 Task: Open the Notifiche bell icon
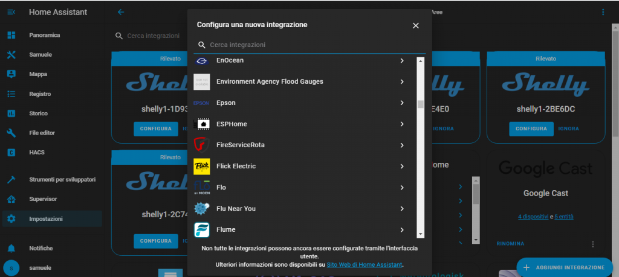[11, 248]
